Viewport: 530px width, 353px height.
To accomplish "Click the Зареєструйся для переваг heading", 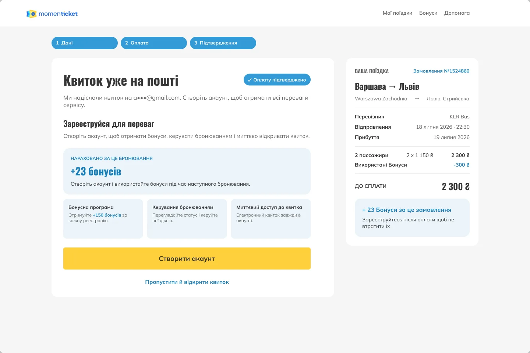I will (109, 124).
